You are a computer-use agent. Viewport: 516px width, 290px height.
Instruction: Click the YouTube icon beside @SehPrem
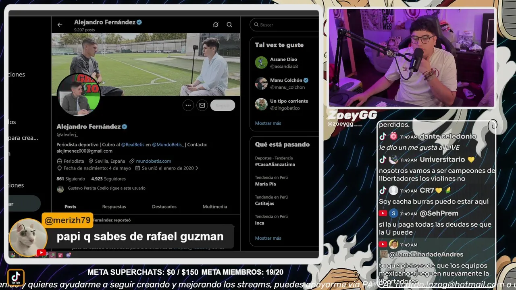click(x=383, y=213)
